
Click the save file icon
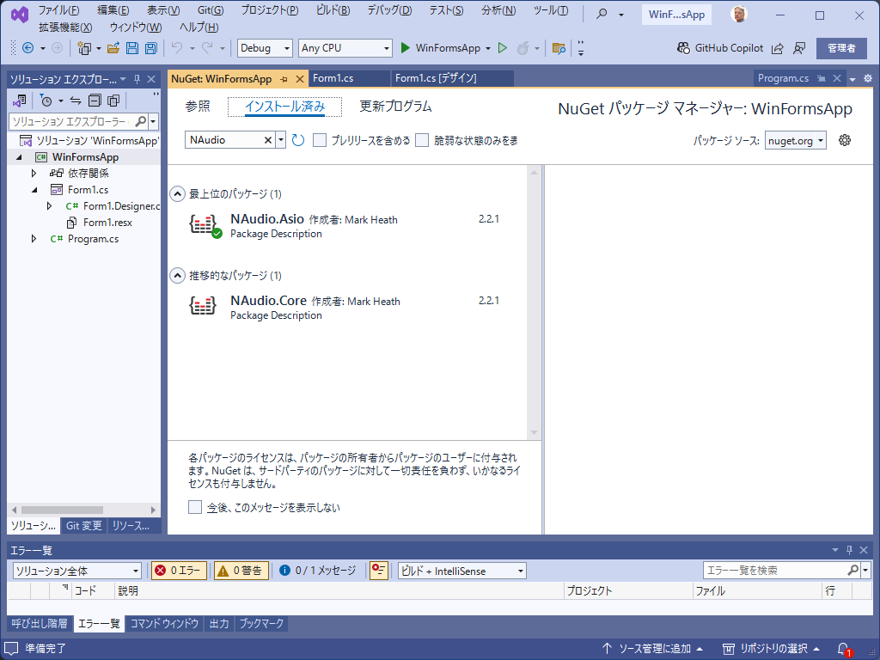[131, 48]
